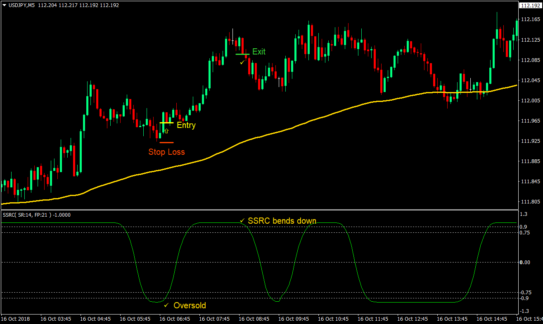The width and height of the screenshot is (543, 324).
Task: Click the checkmark next to Oversold
Action: click(167, 306)
